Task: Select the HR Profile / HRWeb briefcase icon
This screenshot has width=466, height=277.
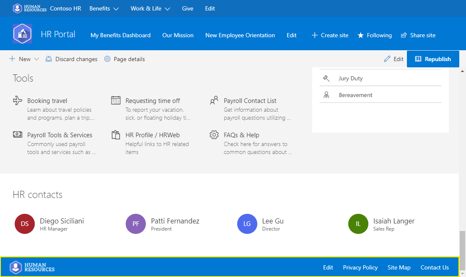Action: click(x=115, y=134)
